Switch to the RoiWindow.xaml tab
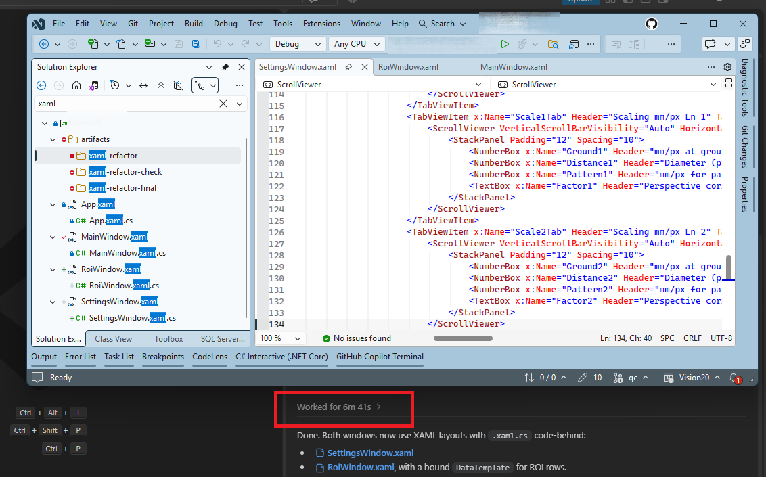This screenshot has width=766, height=477. pos(408,67)
